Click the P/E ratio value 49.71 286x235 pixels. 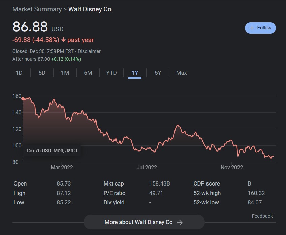coord(156,193)
